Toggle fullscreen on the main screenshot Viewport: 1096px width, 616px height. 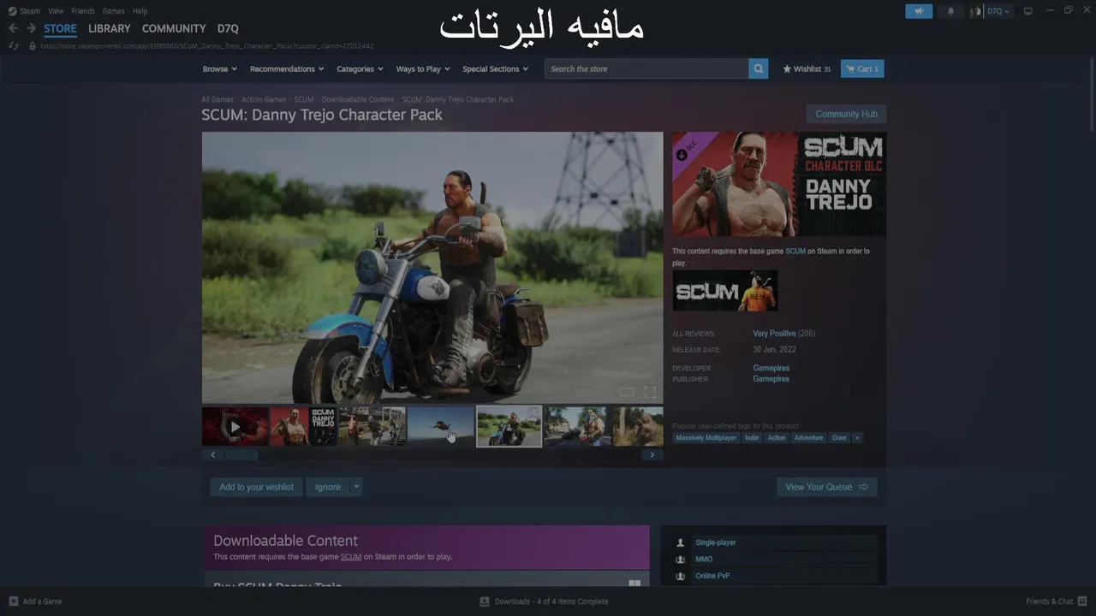click(651, 393)
